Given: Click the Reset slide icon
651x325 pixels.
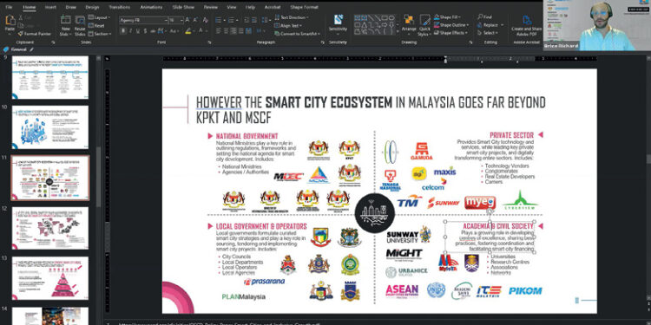Looking at the screenshot, I should (x=91, y=26).
